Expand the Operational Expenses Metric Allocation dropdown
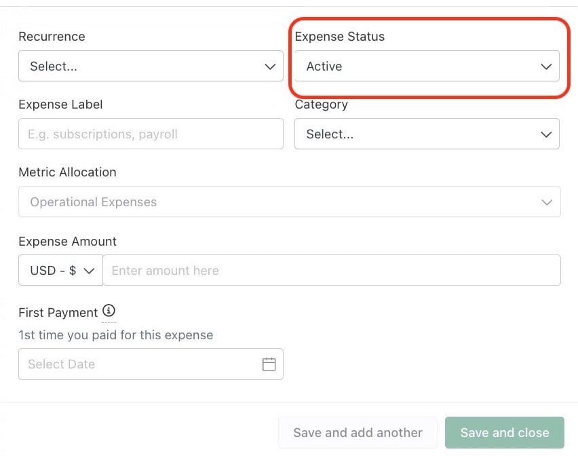 290,202
